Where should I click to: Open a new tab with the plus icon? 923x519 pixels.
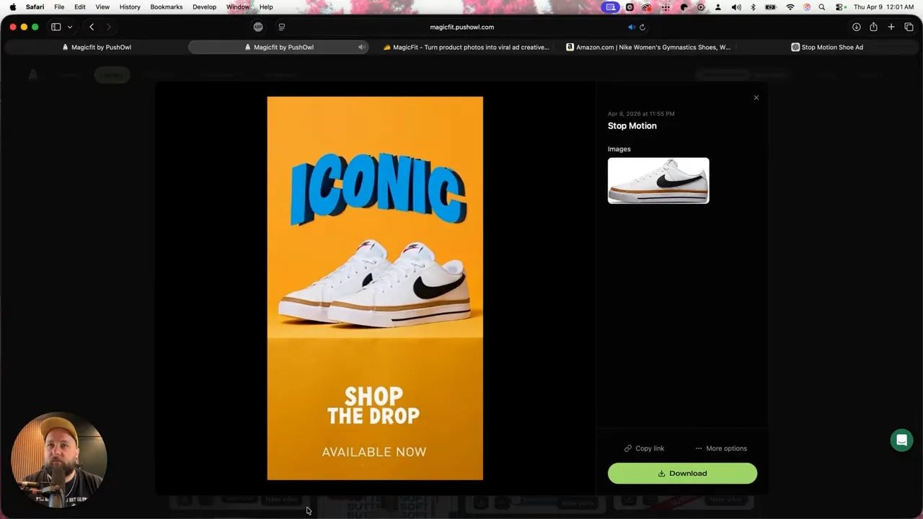coord(891,27)
